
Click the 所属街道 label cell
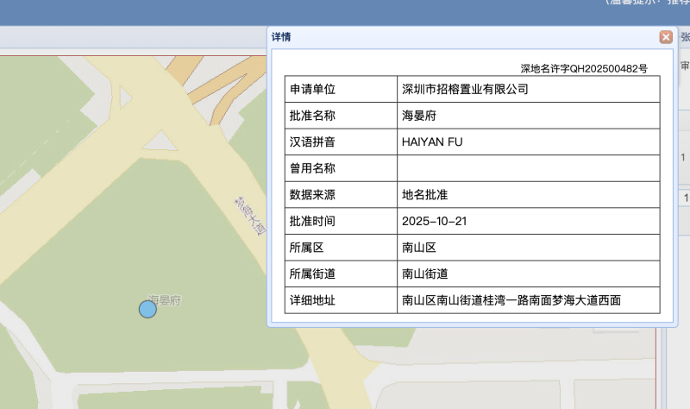click(x=341, y=274)
